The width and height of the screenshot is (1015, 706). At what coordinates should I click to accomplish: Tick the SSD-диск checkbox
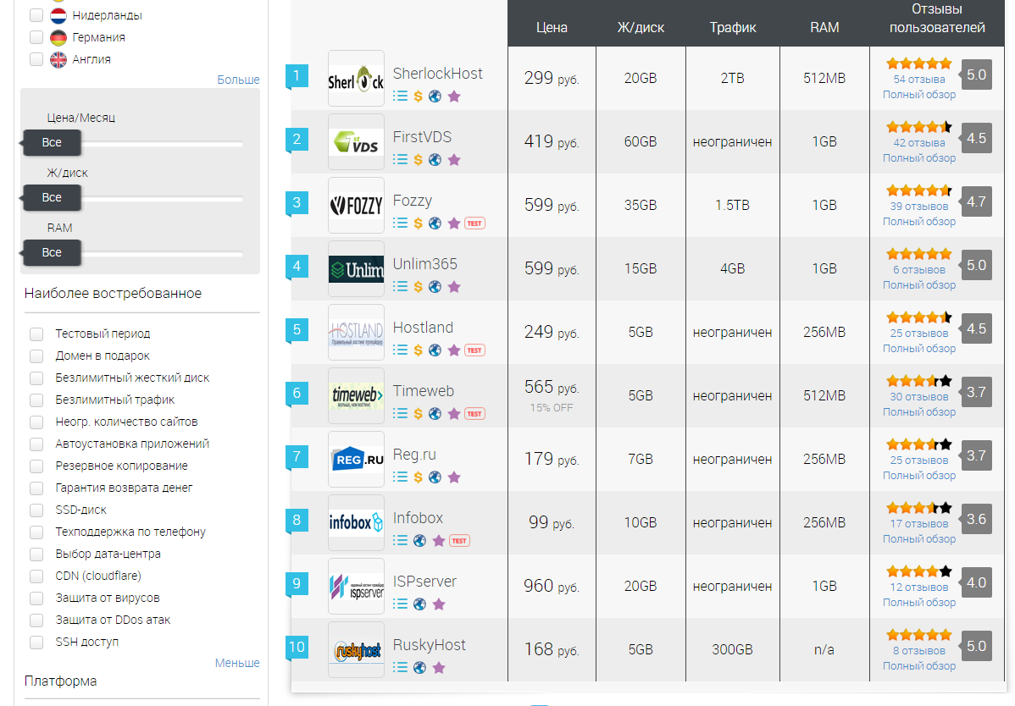point(36,510)
